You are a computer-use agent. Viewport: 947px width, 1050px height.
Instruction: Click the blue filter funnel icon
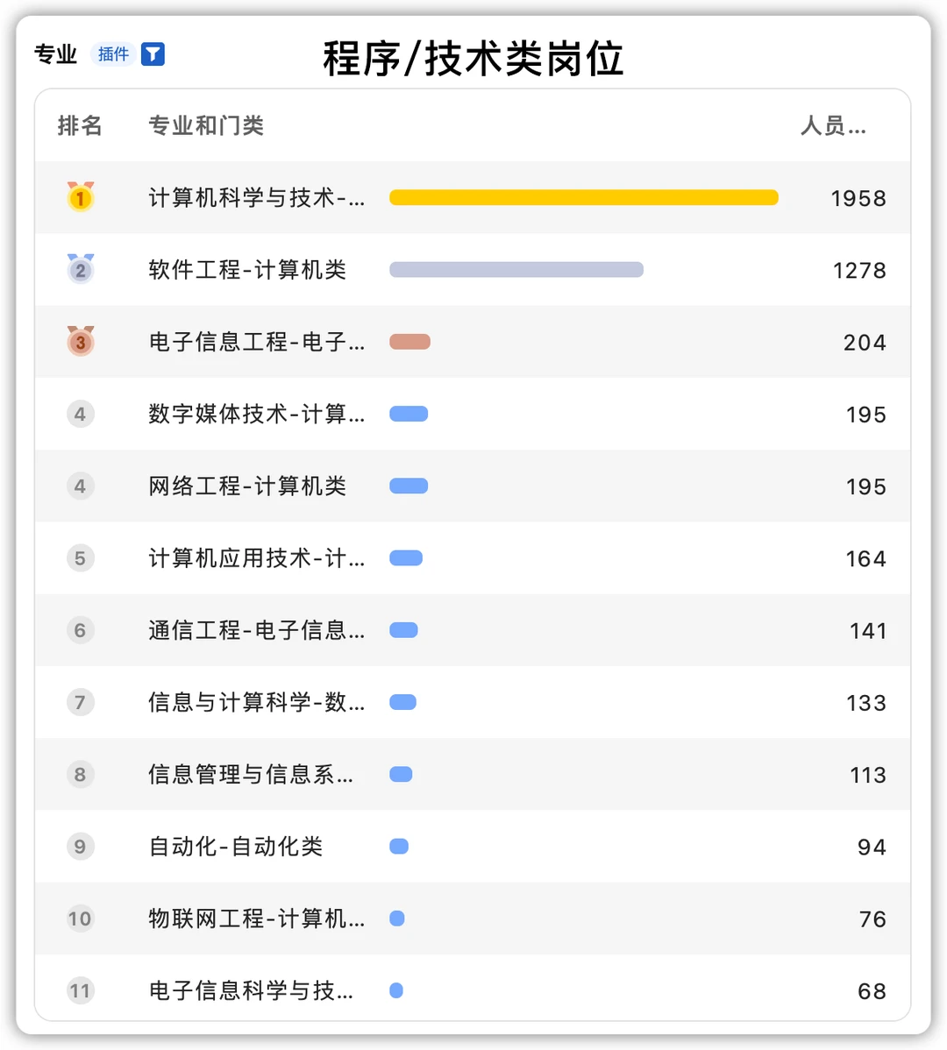click(153, 54)
